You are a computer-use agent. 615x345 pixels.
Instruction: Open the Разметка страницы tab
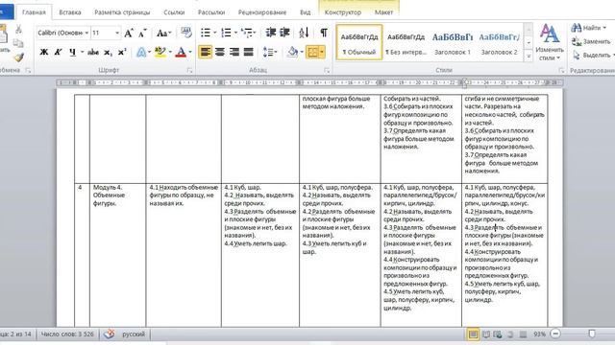point(122,12)
